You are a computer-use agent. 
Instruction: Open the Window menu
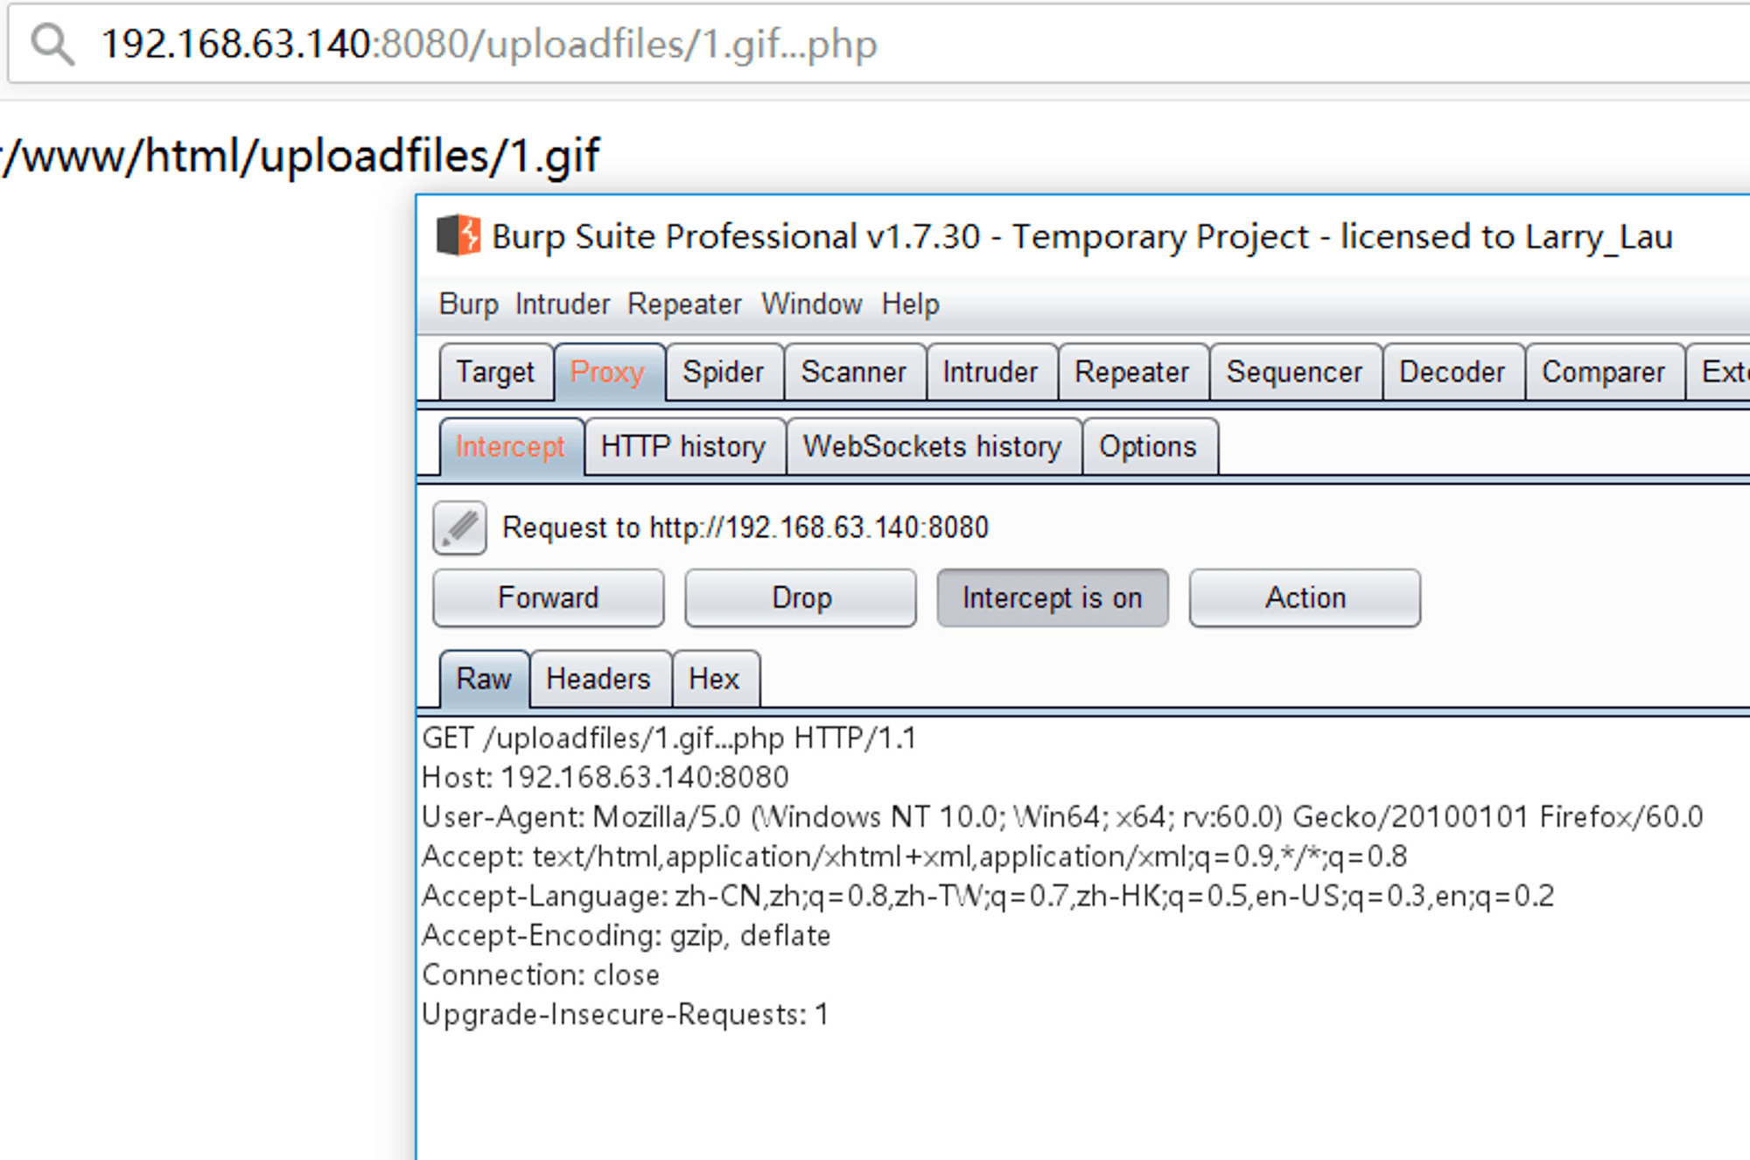tap(811, 304)
